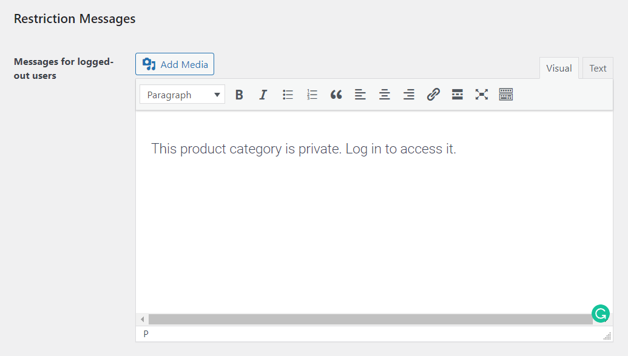Toggle the editor toolbar
Screen dimensions: 628x356
pos(506,95)
